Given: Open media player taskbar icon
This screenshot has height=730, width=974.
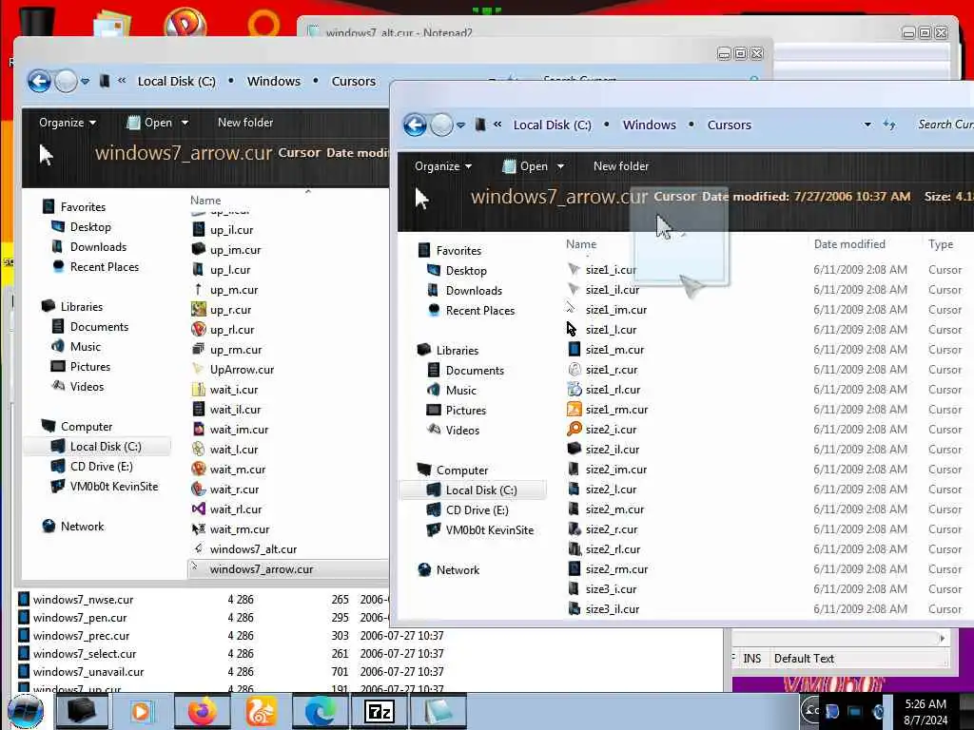Looking at the screenshot, I should point(143,711).
